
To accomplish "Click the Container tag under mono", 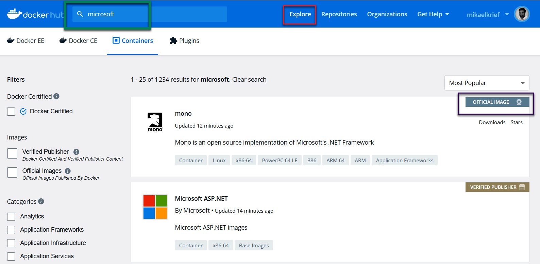I will 191,161.
